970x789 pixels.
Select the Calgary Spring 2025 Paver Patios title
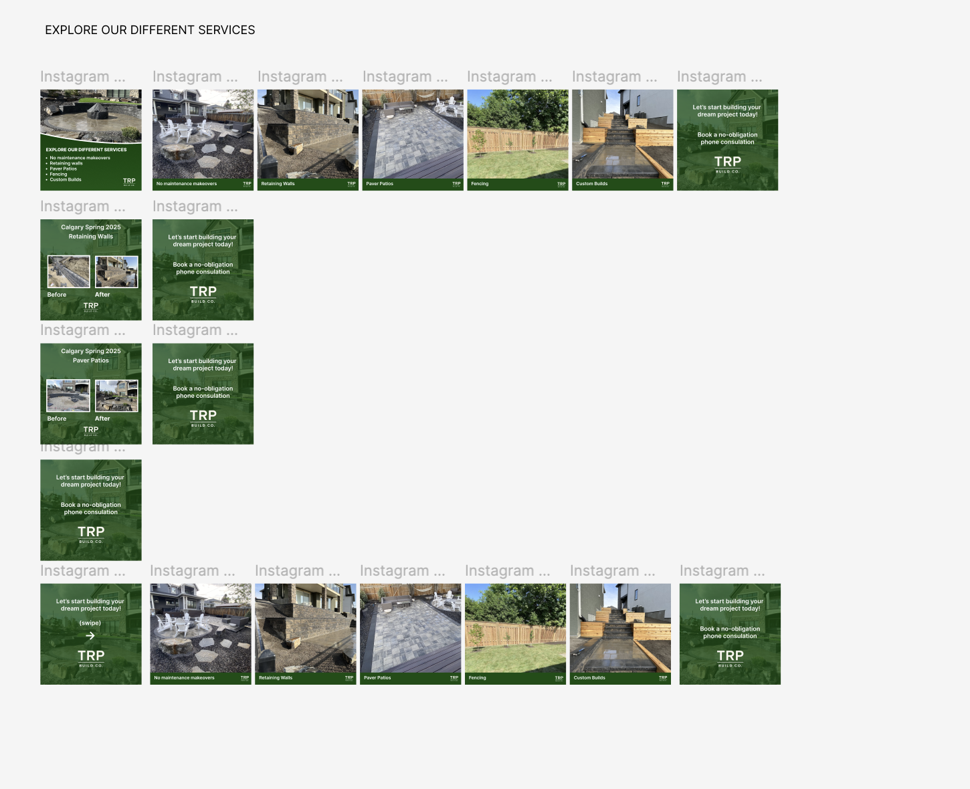tap(91, 356)
